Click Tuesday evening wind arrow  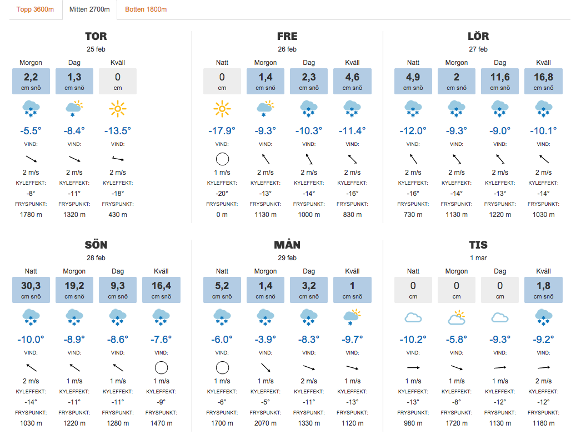pos(543,367)
